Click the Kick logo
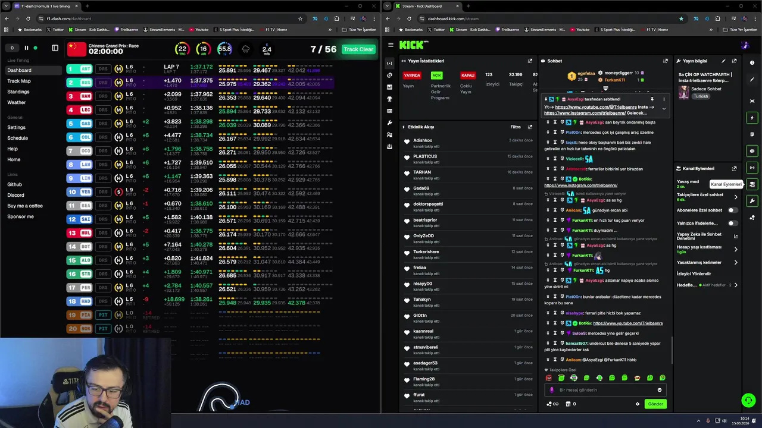This screenshot has width=762, height=428. point(414,45)
